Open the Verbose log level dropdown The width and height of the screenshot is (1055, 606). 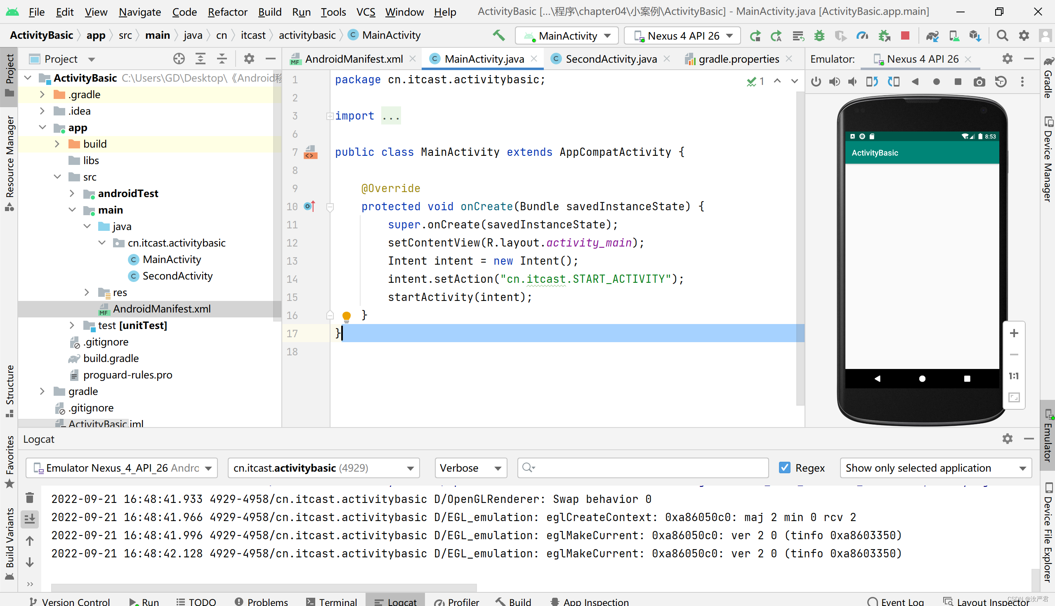tap(470, 468)
